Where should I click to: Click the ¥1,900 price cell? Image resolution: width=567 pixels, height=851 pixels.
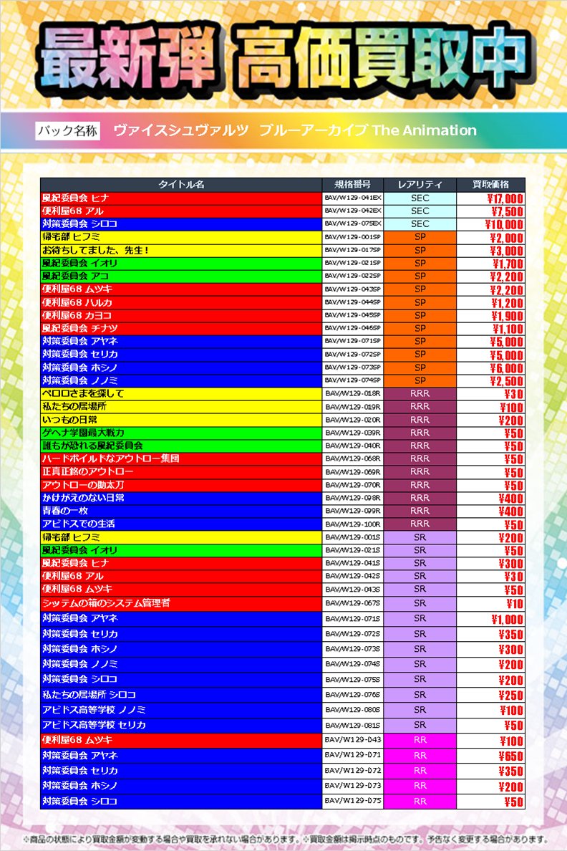(490, 315)
